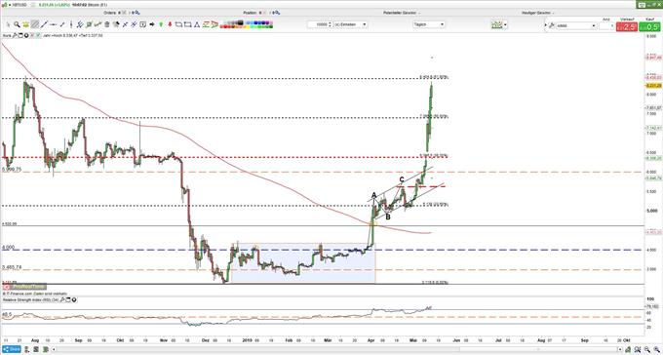
Task: Choose the diagonal trend line tool
Action: (x=44, y=24)
